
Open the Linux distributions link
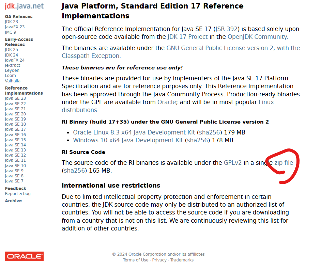(168, 106)
